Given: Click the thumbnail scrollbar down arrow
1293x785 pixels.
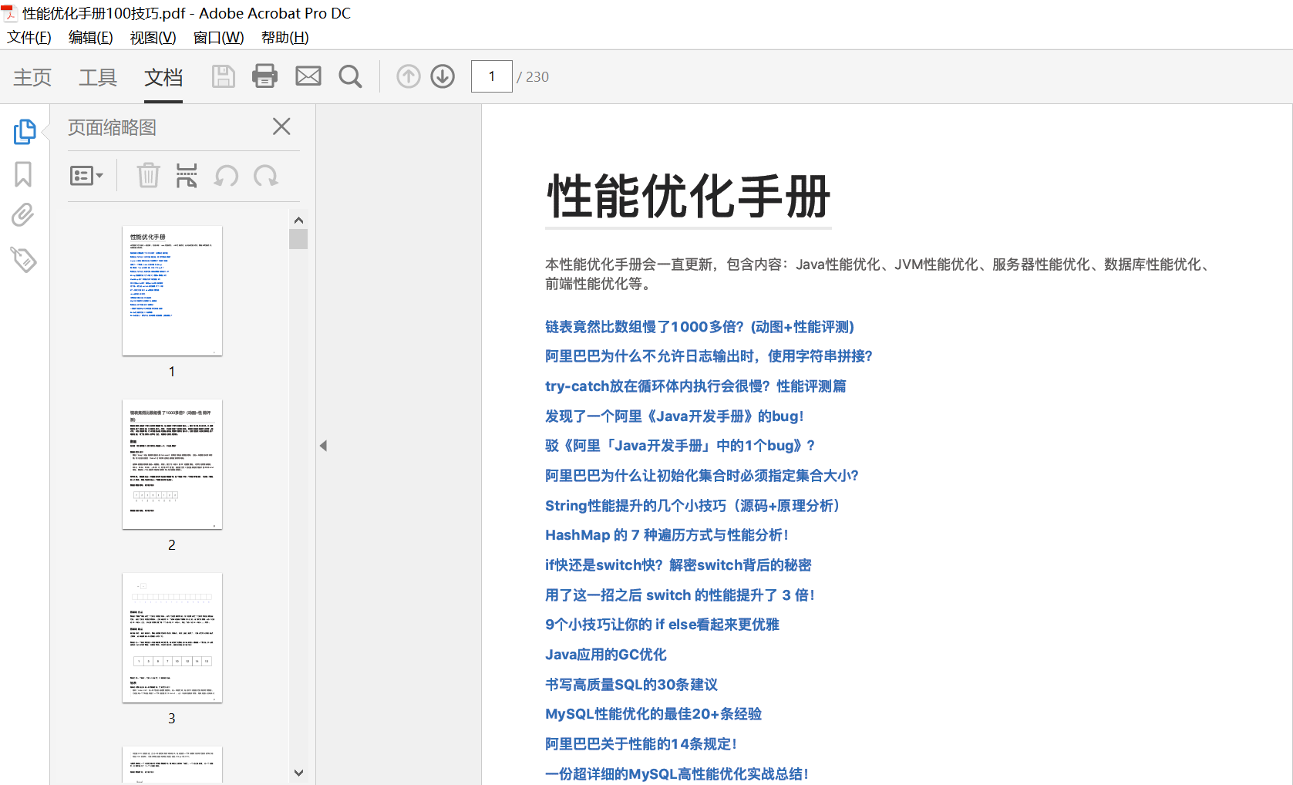Looking at the screenshot, I should coord(298,773).
